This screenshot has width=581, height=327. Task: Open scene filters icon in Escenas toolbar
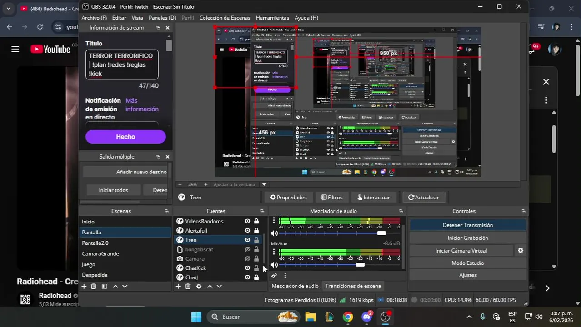pos(104,287)
